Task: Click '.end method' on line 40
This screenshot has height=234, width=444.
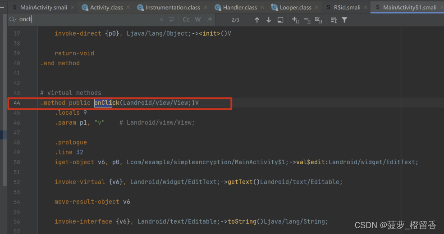Action: tap(60, 63)
